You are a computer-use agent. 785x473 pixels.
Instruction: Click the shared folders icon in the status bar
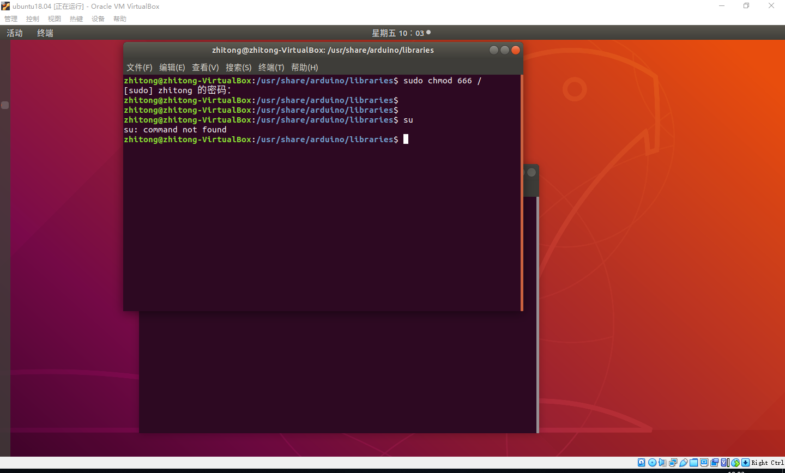click(693, 462)
